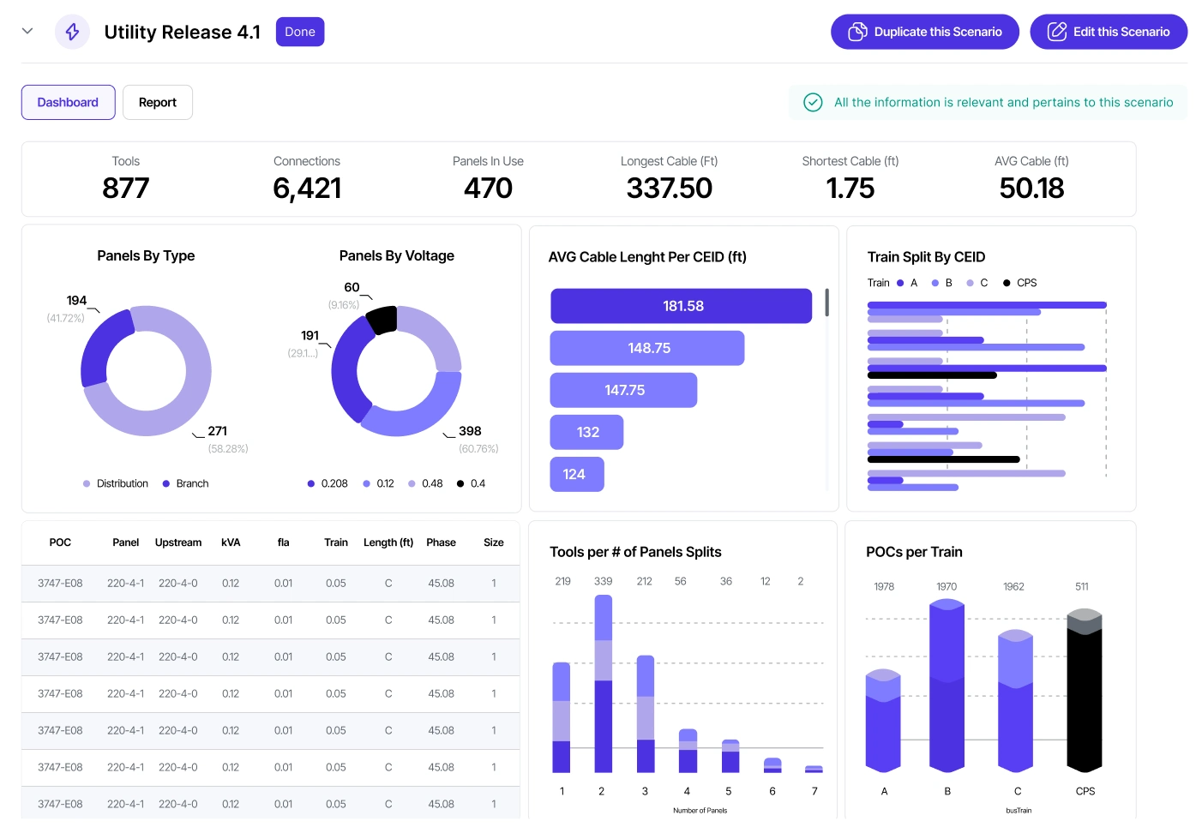
Task: Toggle Train C legend in Train Split
Action: click(x=977, y=283)
